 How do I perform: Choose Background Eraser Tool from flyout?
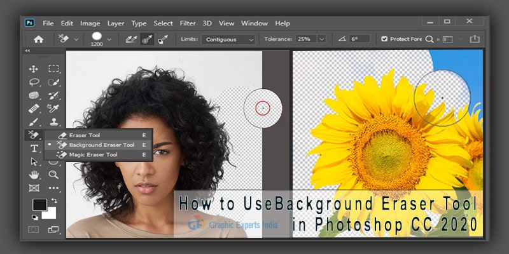tap(99, 145)
